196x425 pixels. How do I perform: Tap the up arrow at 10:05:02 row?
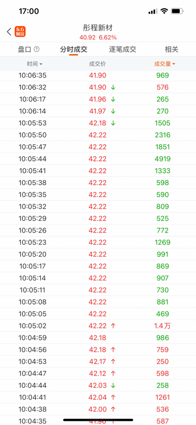pyautogui.click(x=113, y=326)
